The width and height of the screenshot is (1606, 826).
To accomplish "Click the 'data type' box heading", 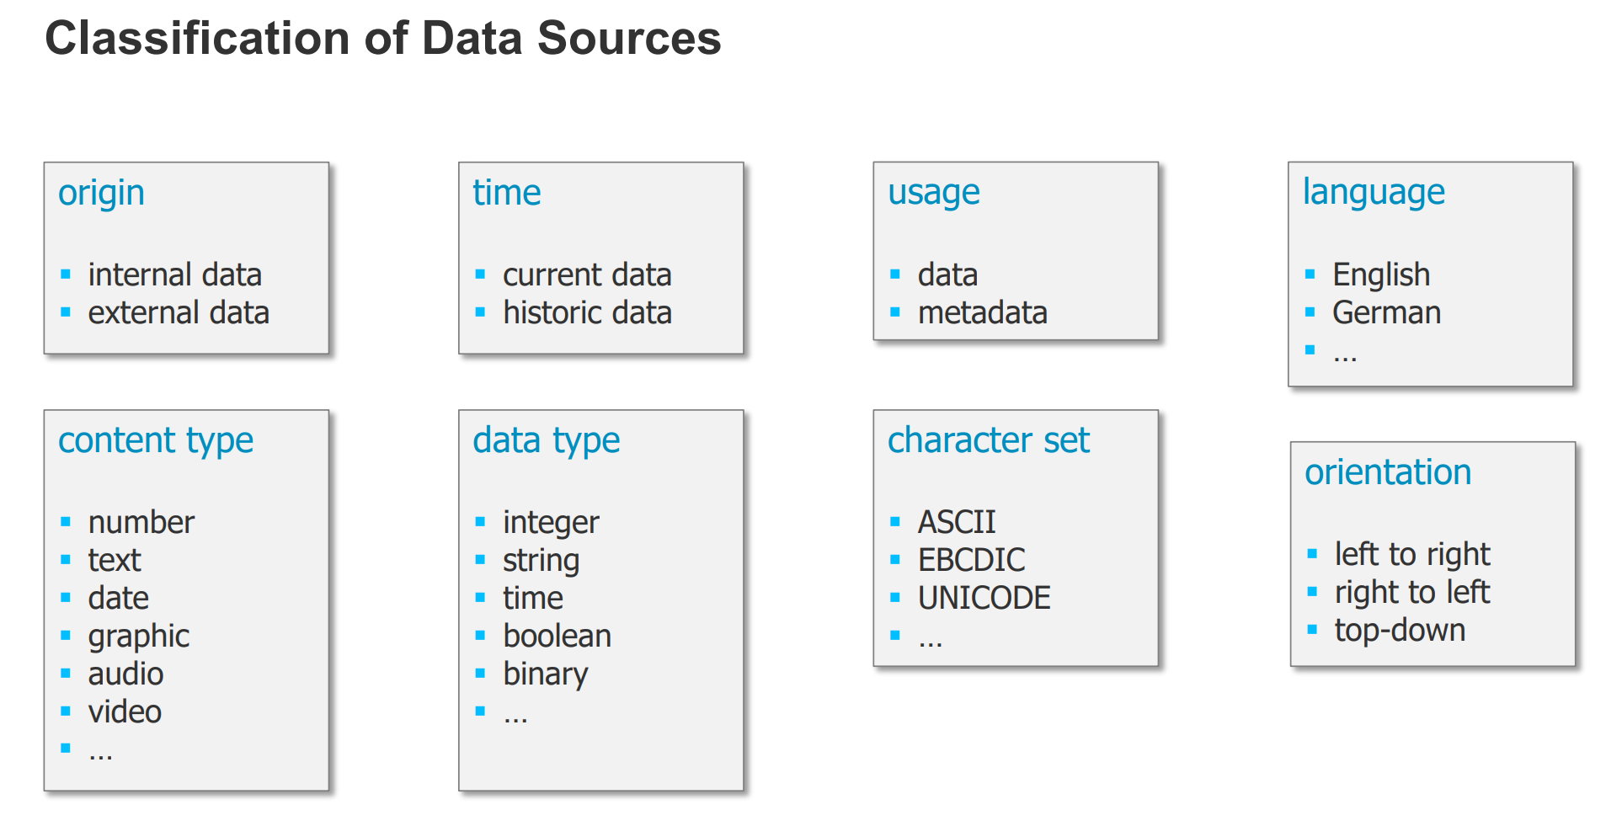I will [547, 440].
